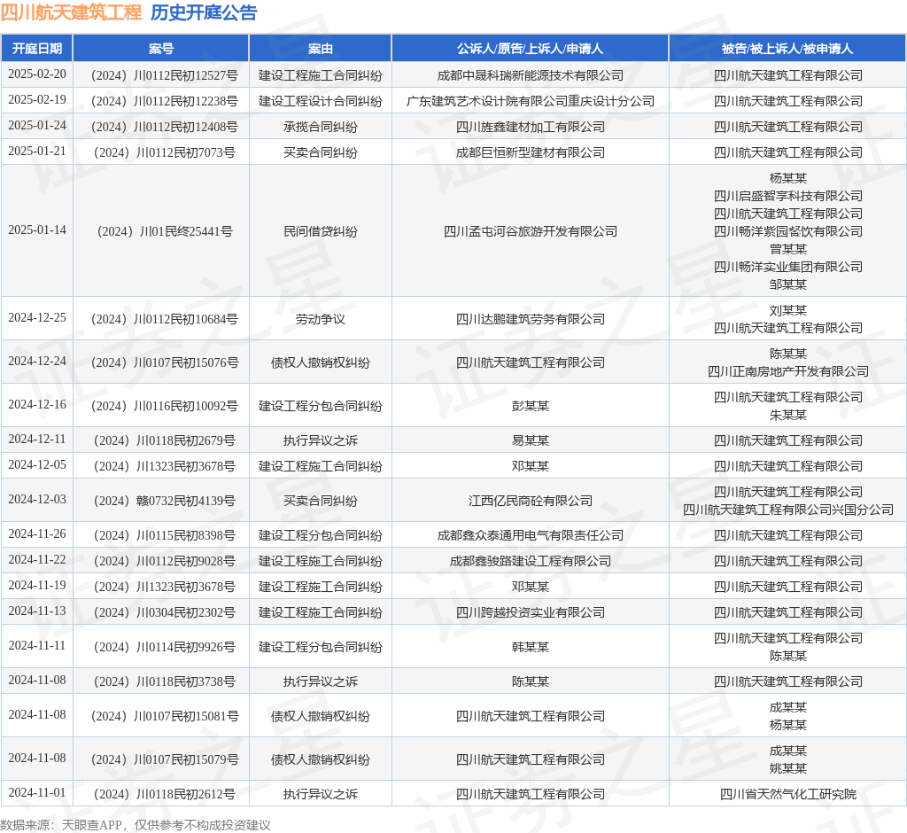Screen dimensions: 907x833
Task: Click the 案号 column header
Action: coord(161,49)
